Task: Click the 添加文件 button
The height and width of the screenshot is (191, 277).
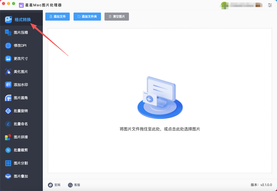Action: click(x=57, y=17)
